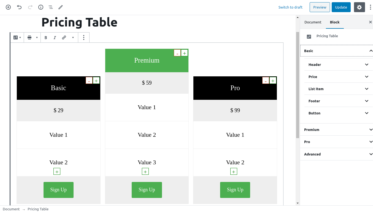Click the Update button

341,7
